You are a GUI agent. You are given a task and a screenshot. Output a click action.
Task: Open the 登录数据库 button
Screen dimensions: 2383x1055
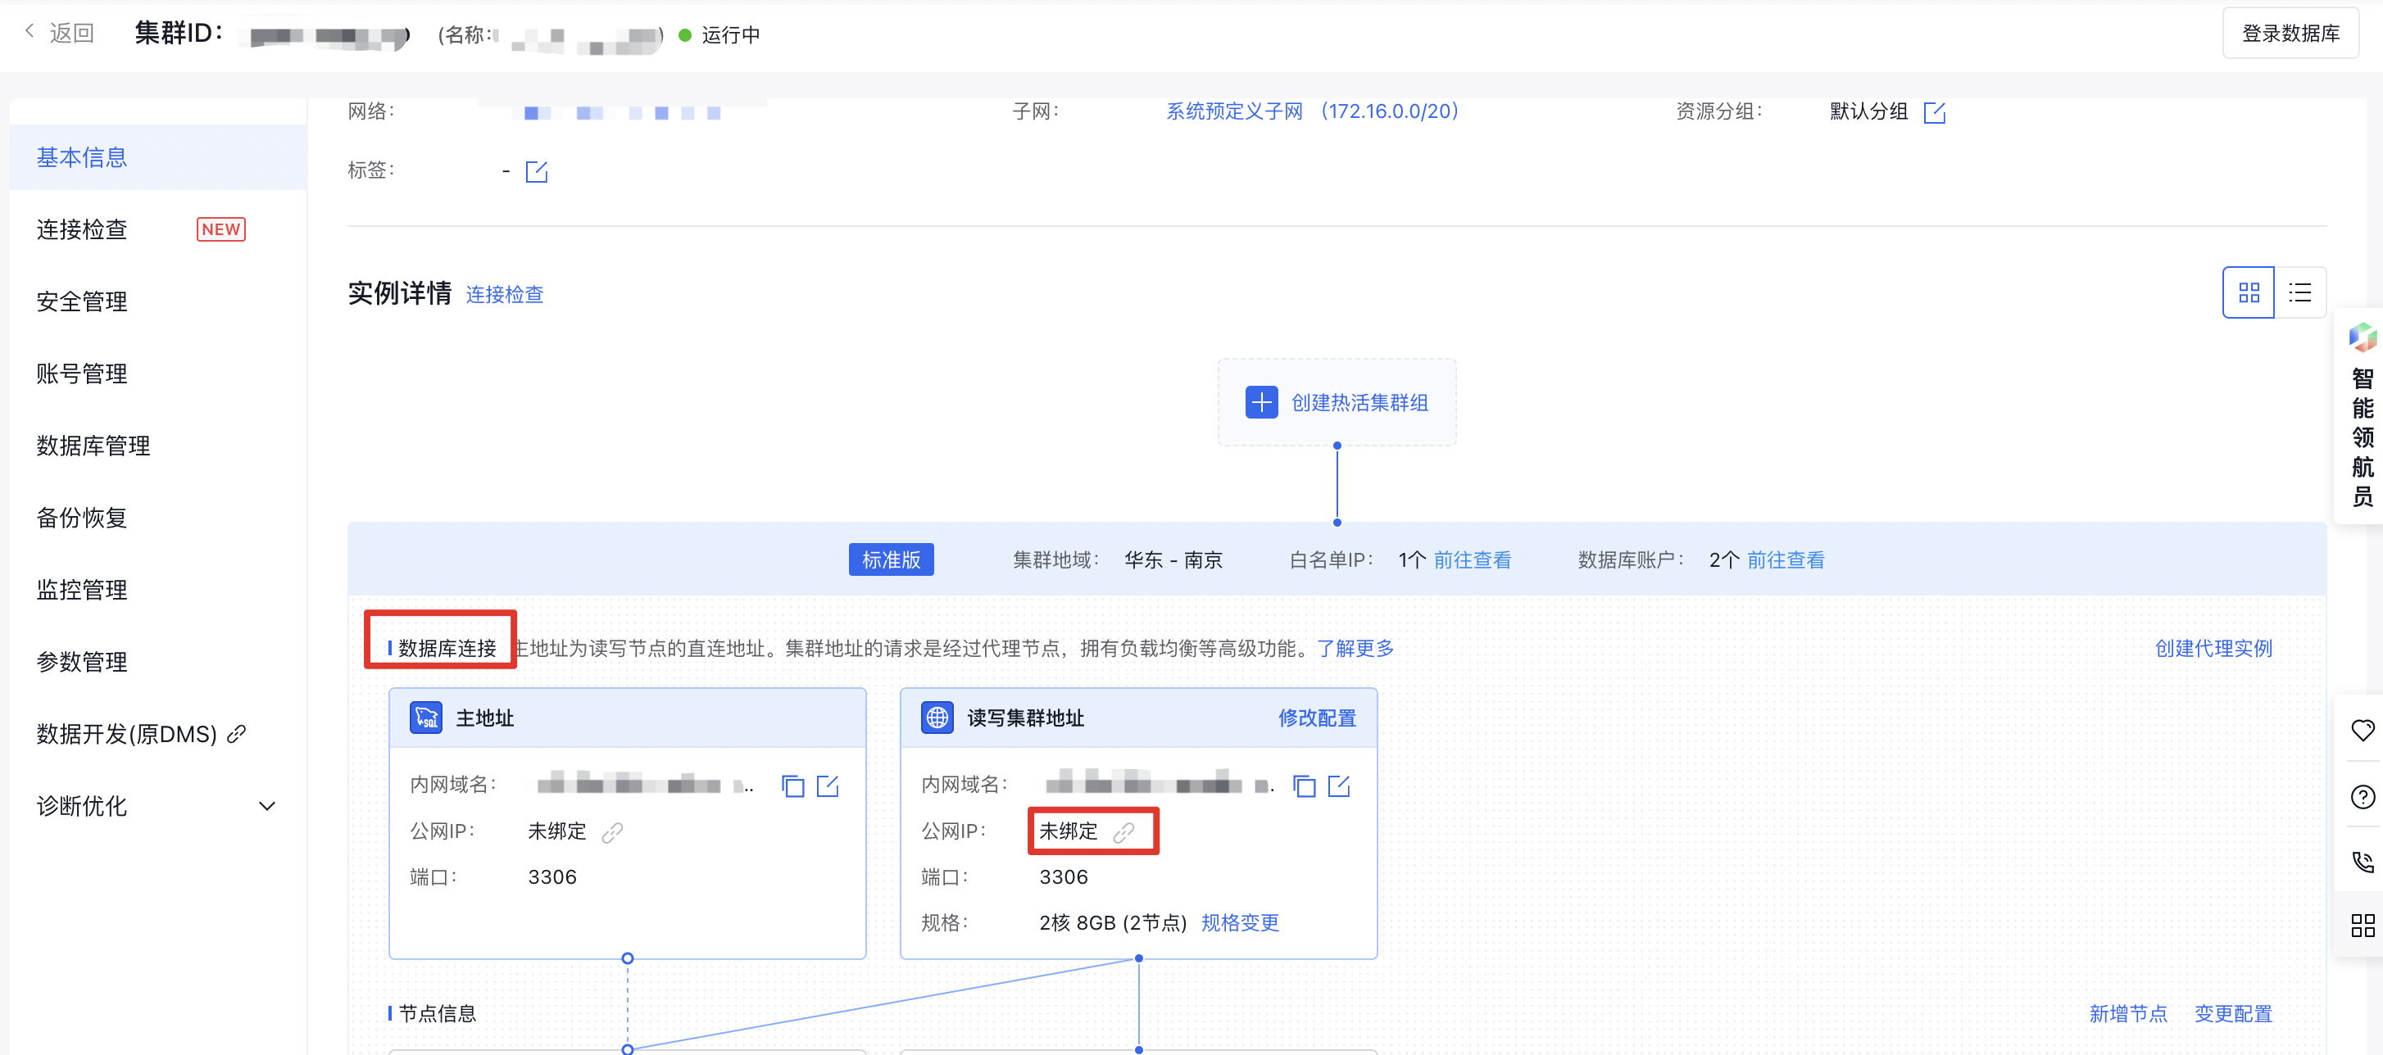(2290, 34)
